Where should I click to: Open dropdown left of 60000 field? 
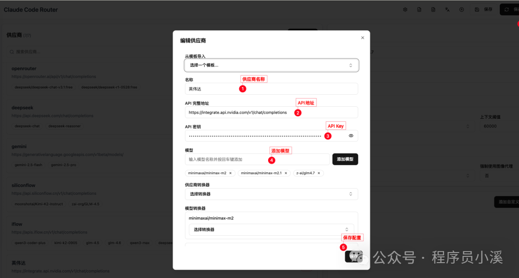point(468,126)
